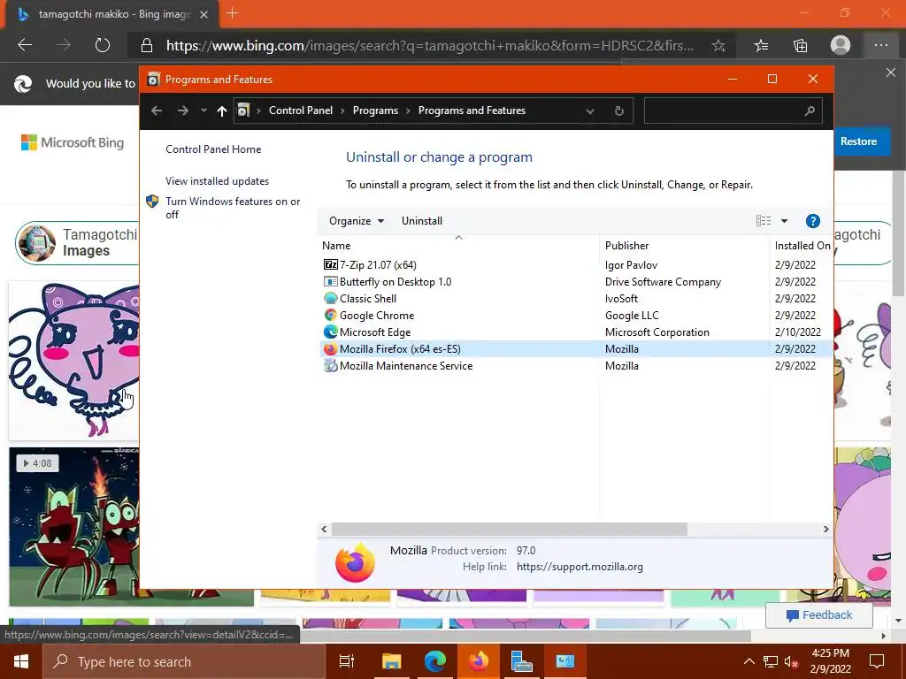Click the Uninstall toolbar button
This screenshot has width=906, height=679.
tap(422, 221)
